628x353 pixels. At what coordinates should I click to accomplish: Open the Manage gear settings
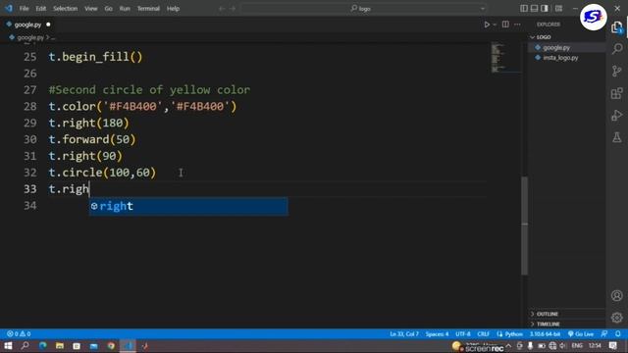tap(617, 318)
